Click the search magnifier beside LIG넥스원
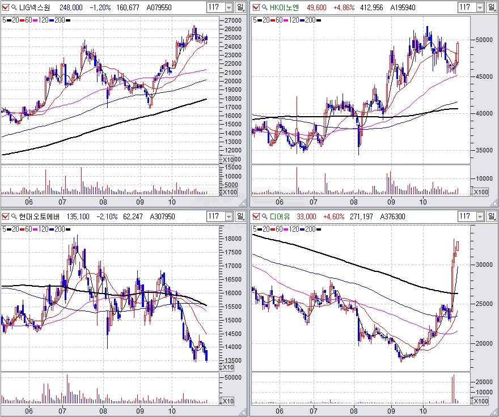The width and height of the screenshot is (499, 417). [14, 7]
